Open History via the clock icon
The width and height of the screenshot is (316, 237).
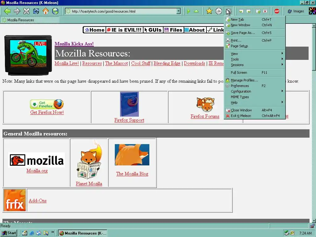tap(219, 11)
